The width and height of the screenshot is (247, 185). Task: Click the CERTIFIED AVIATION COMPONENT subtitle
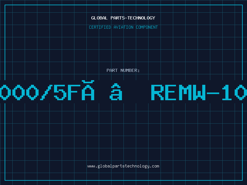coord(123,27)
